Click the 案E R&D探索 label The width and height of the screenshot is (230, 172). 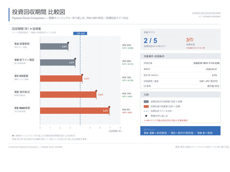pyautogui.click(x=22, y=108)
